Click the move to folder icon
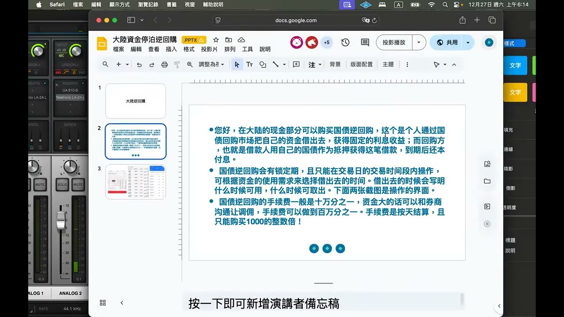The width and height of the screenshot is (564, 317). (x=228, y=40)
